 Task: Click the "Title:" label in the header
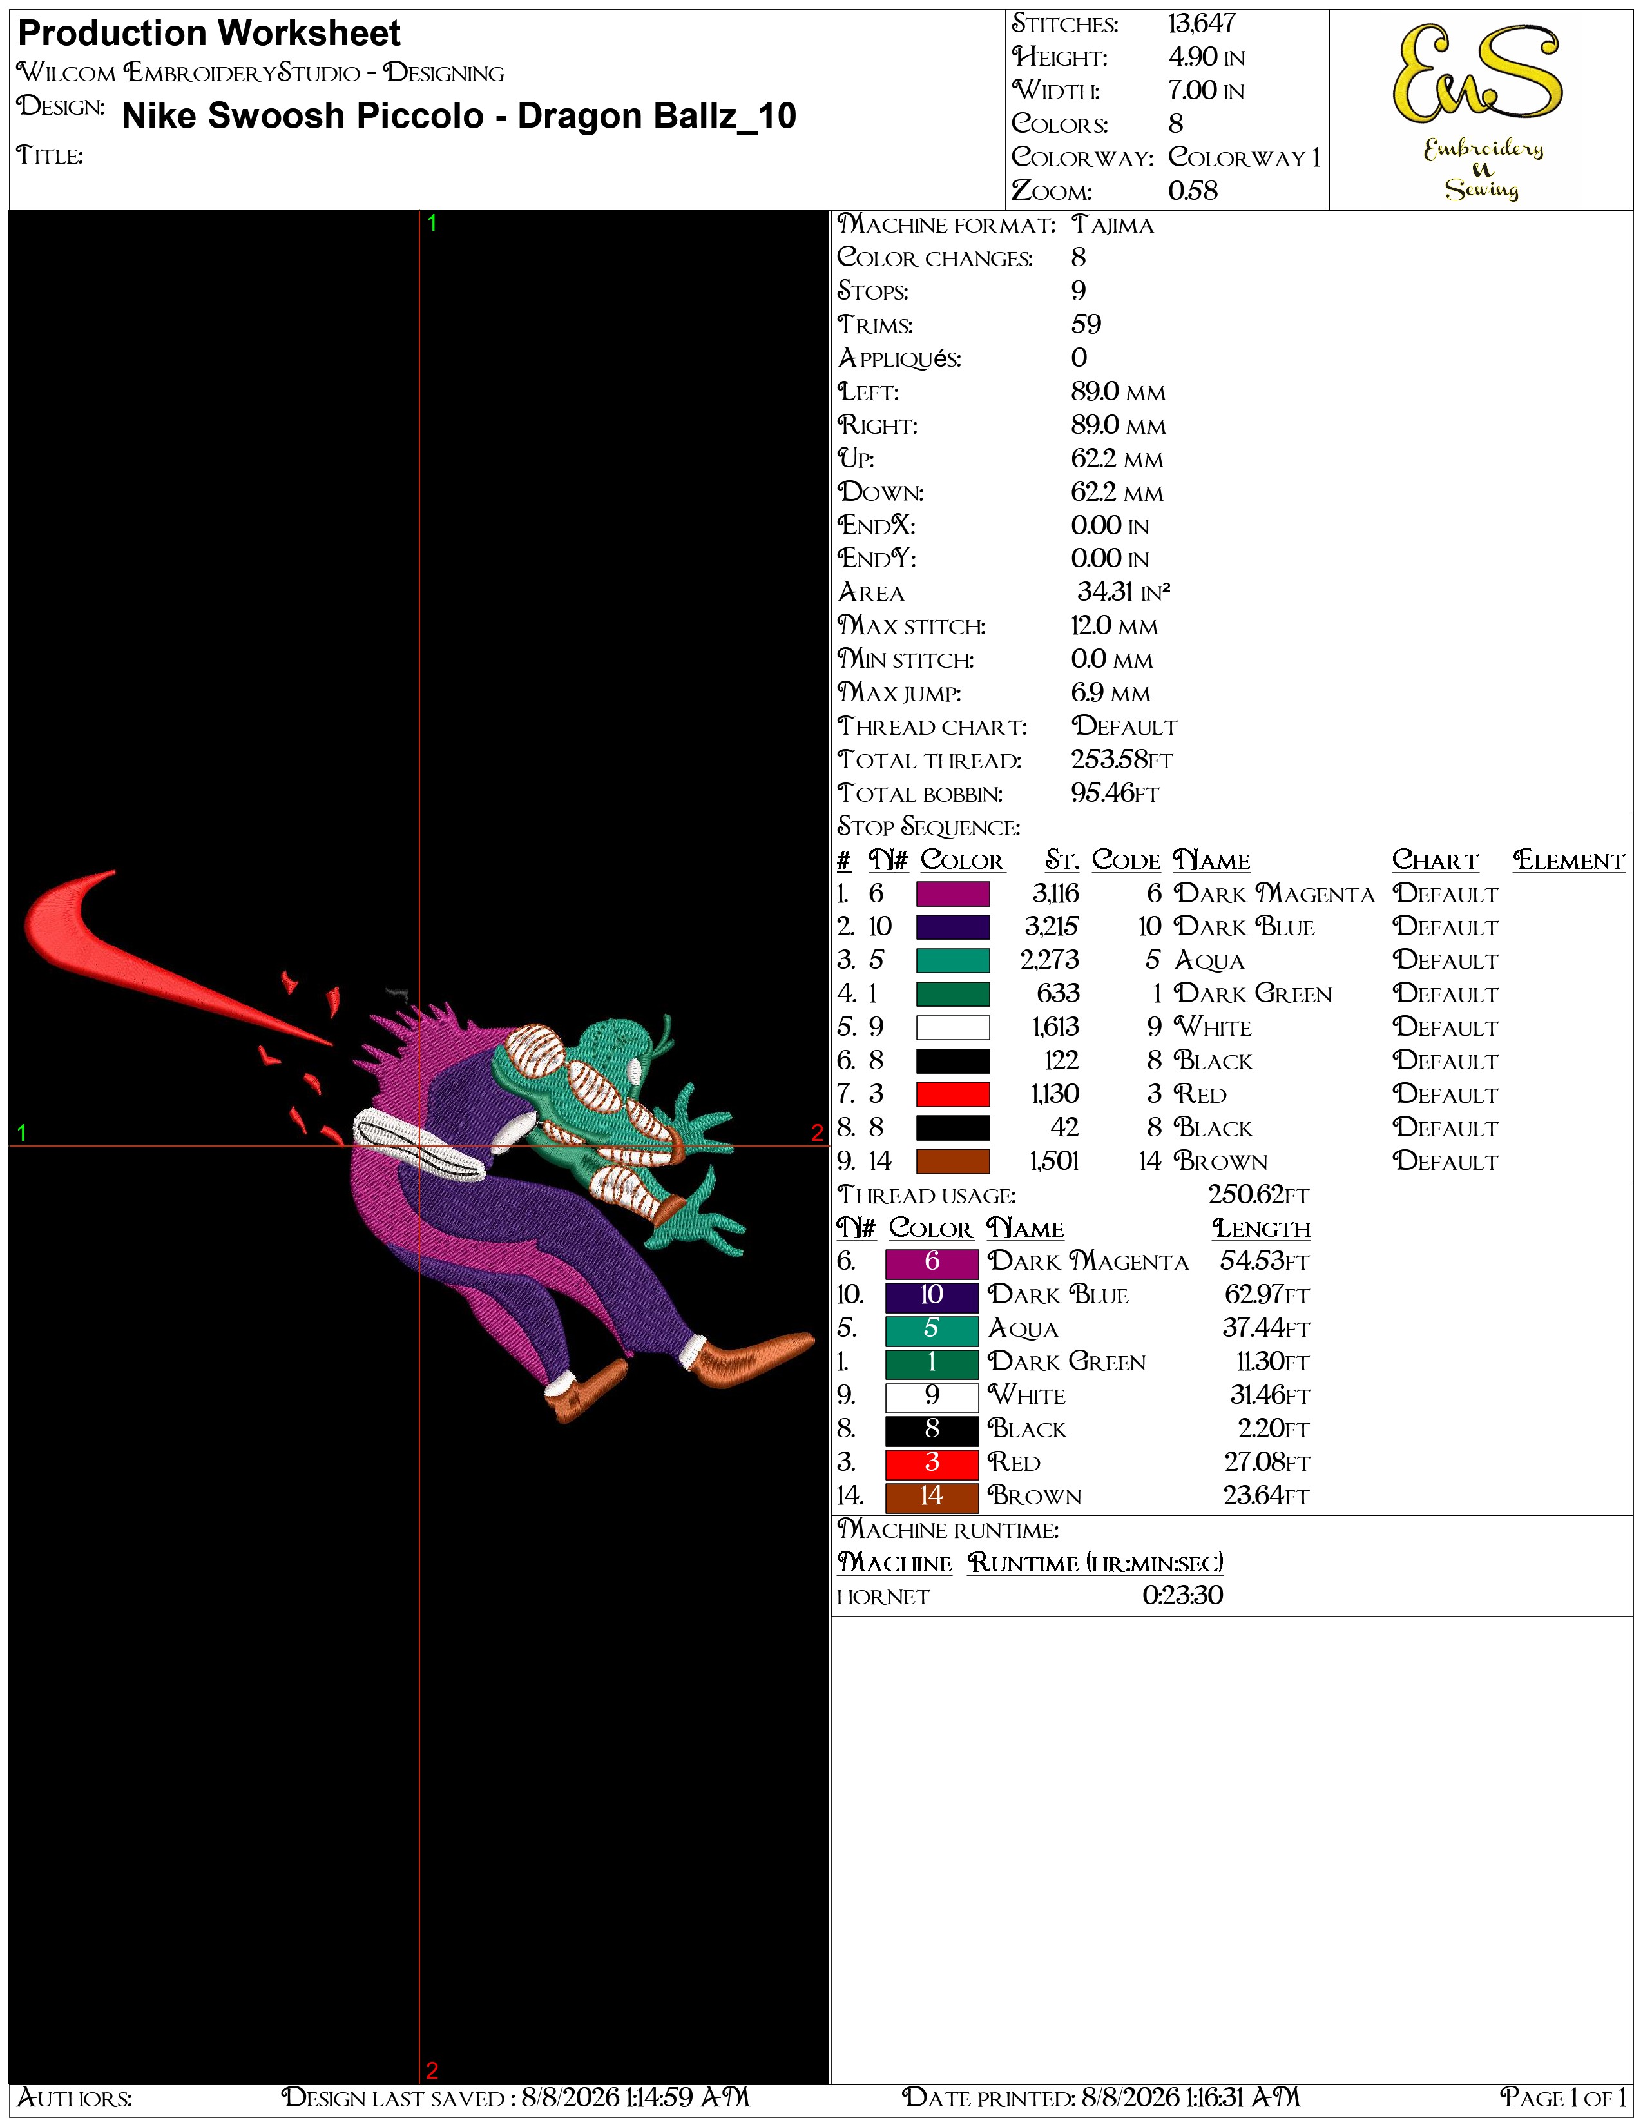pyautogui.click(x=50, y=156)
